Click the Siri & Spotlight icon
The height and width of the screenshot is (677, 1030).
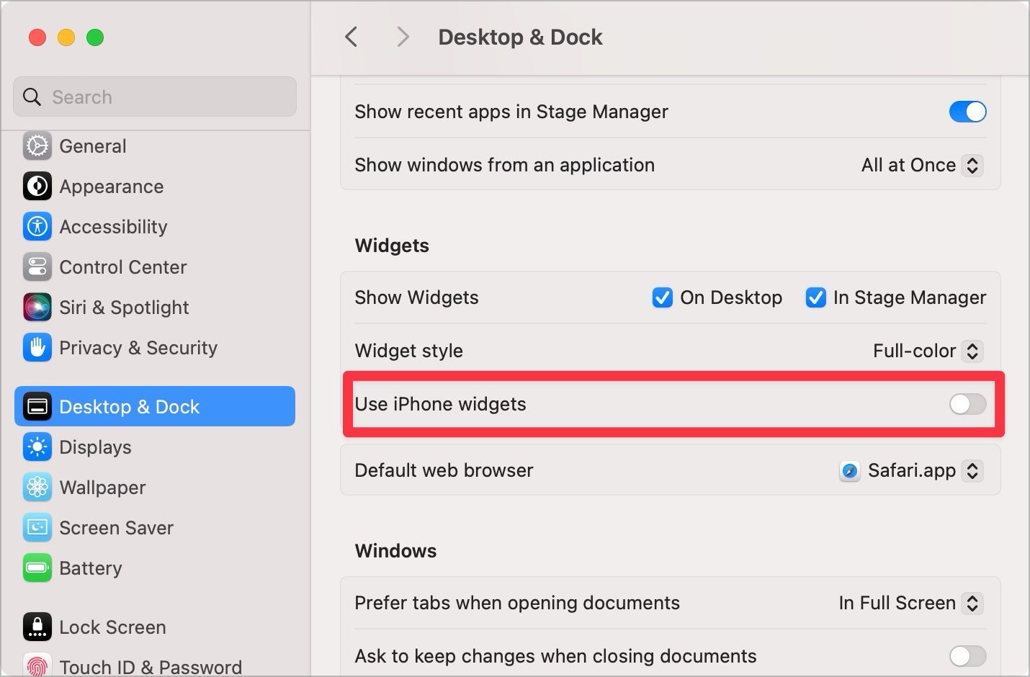tap(37, 308)
